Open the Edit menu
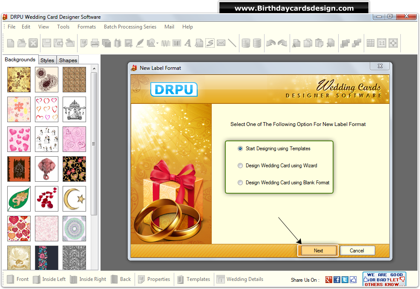420x289 pixels. point(26,27)
